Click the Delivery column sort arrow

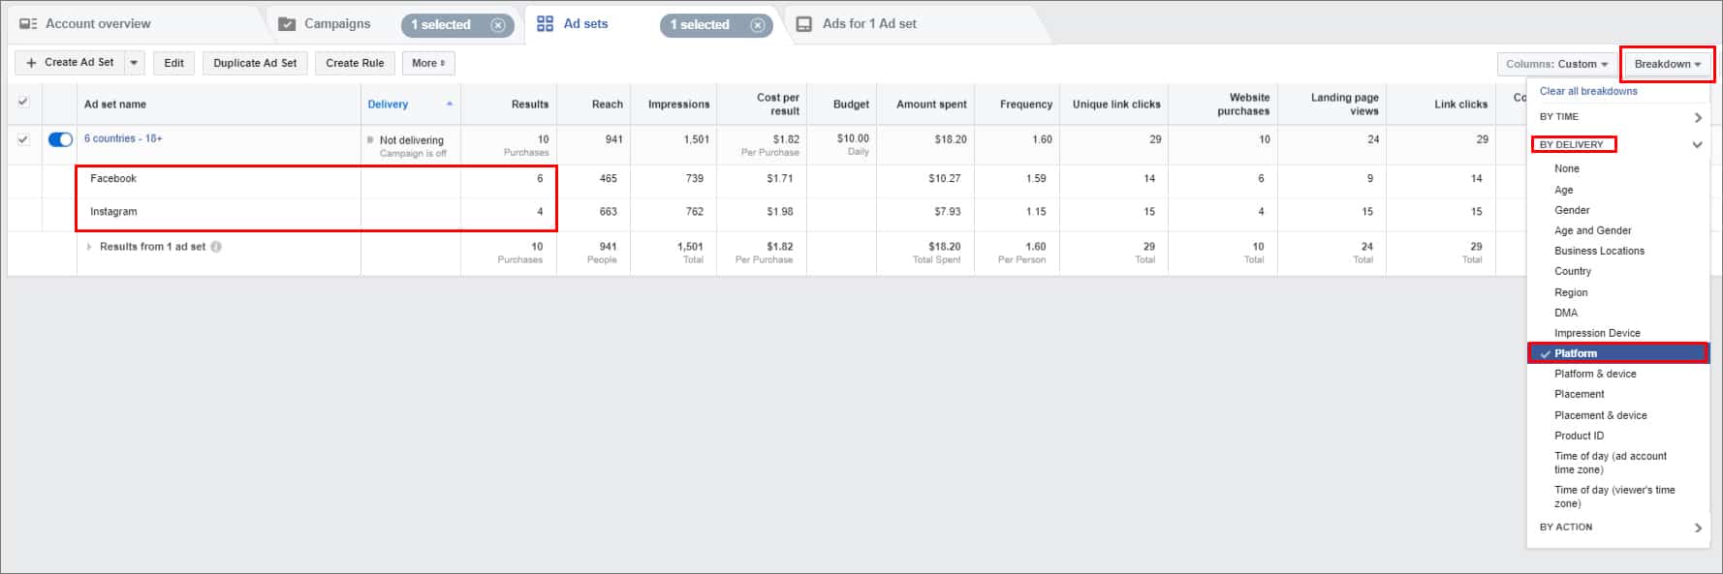coord(450,104)
